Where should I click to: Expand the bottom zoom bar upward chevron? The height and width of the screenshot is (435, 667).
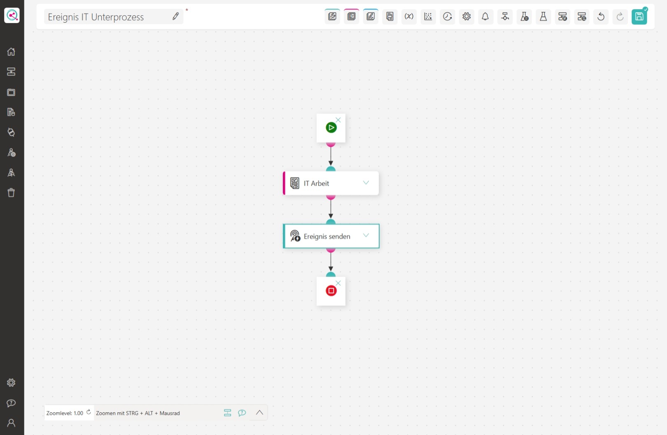click(259, 412)
